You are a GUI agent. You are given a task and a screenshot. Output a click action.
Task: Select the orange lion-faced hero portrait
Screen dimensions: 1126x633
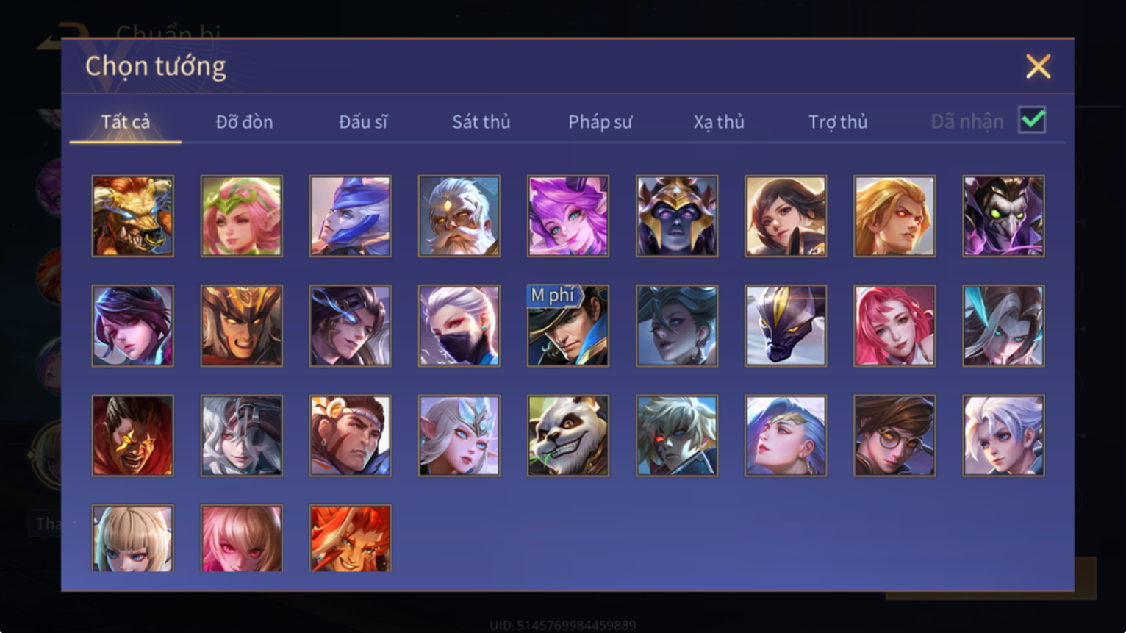pyautogui.click(x=351, y=538)
